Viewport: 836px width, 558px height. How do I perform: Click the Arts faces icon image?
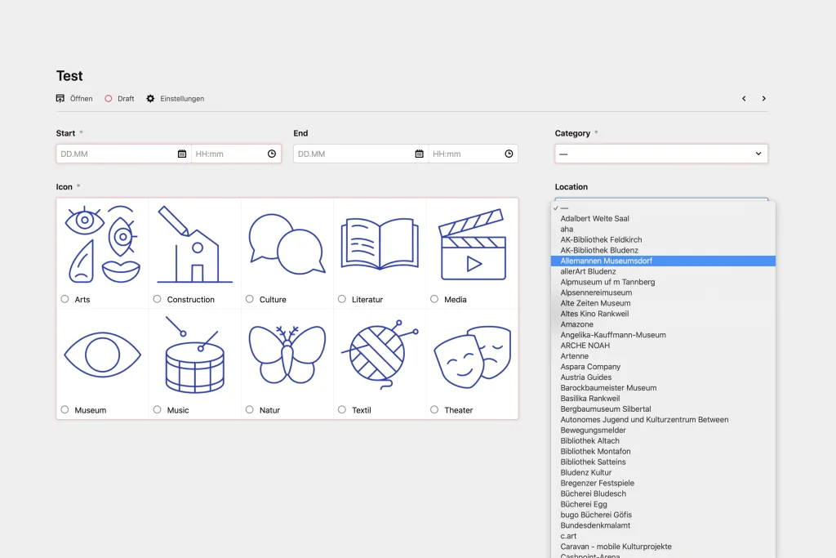102,244
